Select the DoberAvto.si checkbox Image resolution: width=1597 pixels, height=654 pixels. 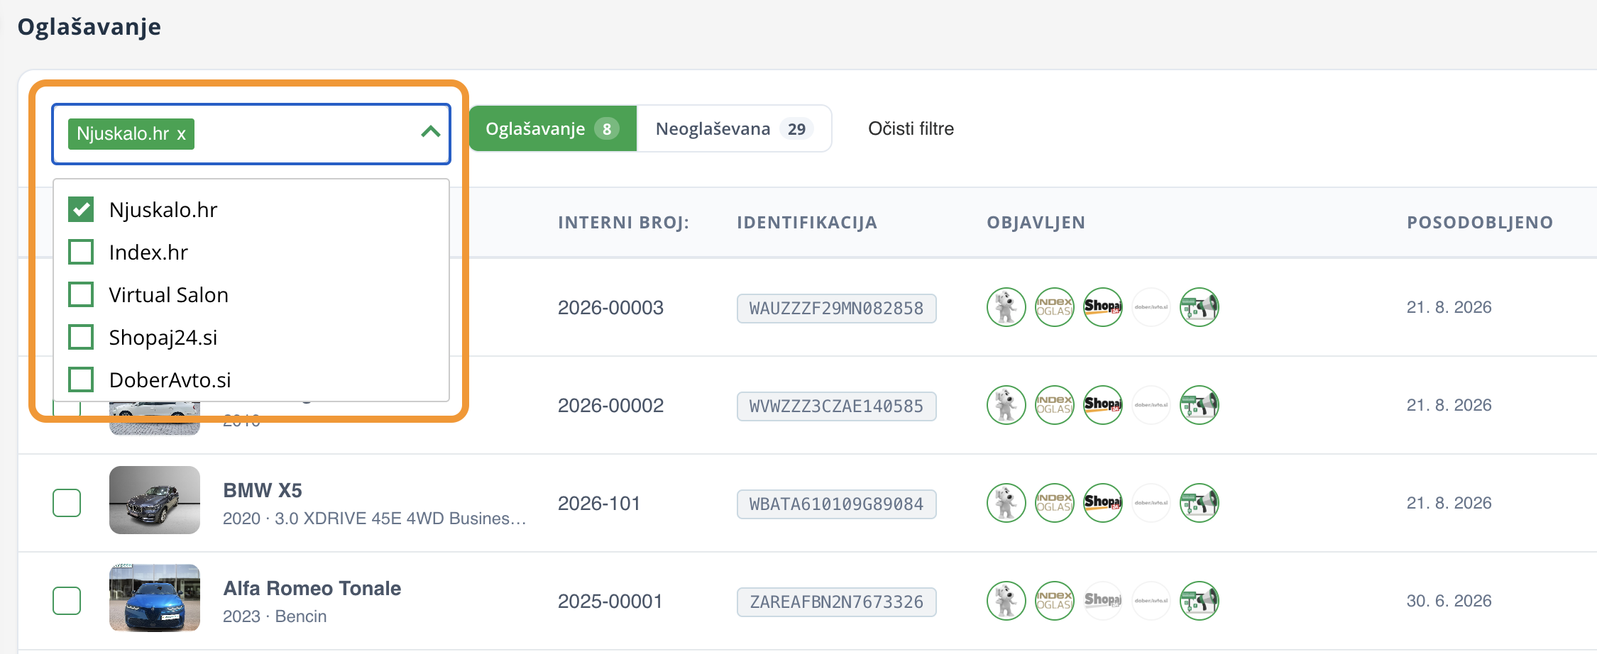pyautogui.click(x=81, y=379)
